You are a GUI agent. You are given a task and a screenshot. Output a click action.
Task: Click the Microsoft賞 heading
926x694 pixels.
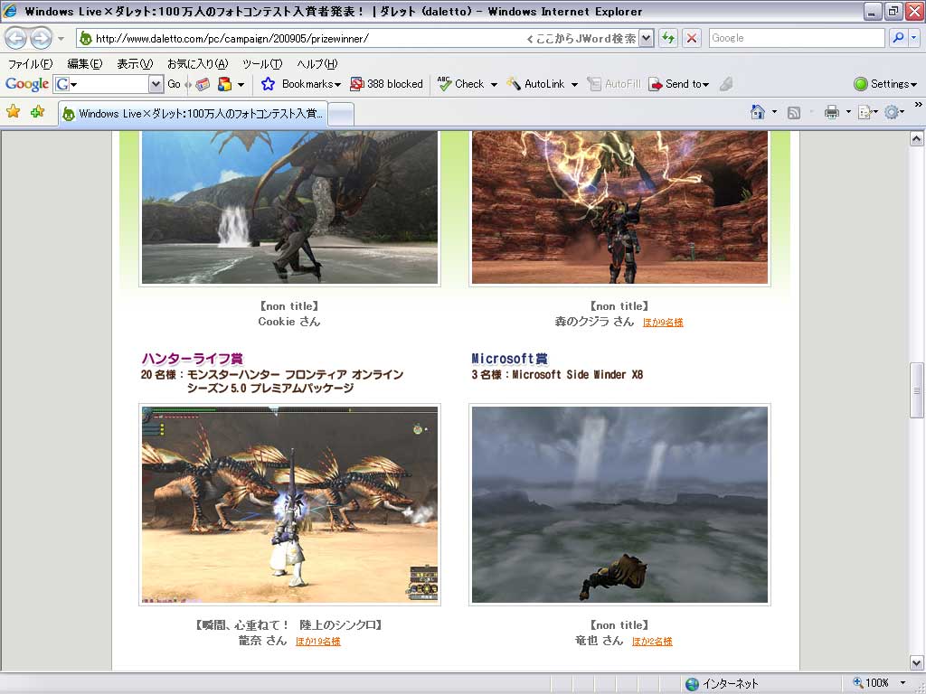pos(509,358)
